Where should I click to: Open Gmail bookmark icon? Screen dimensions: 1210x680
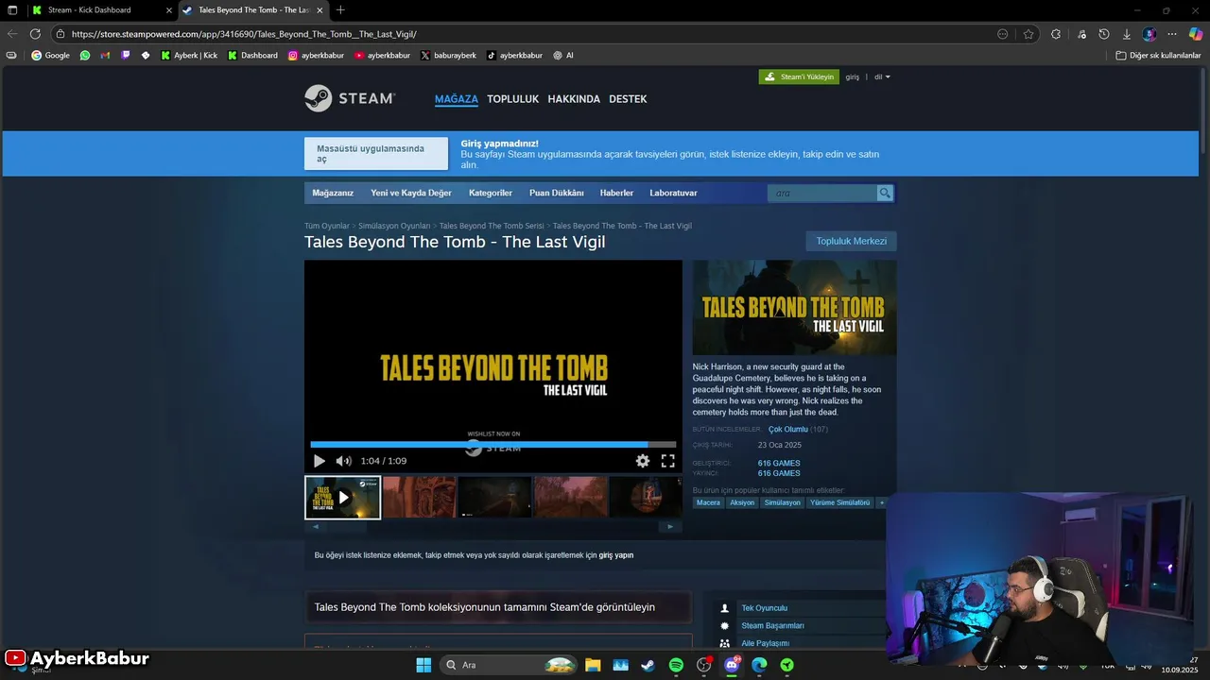(105, 56)
